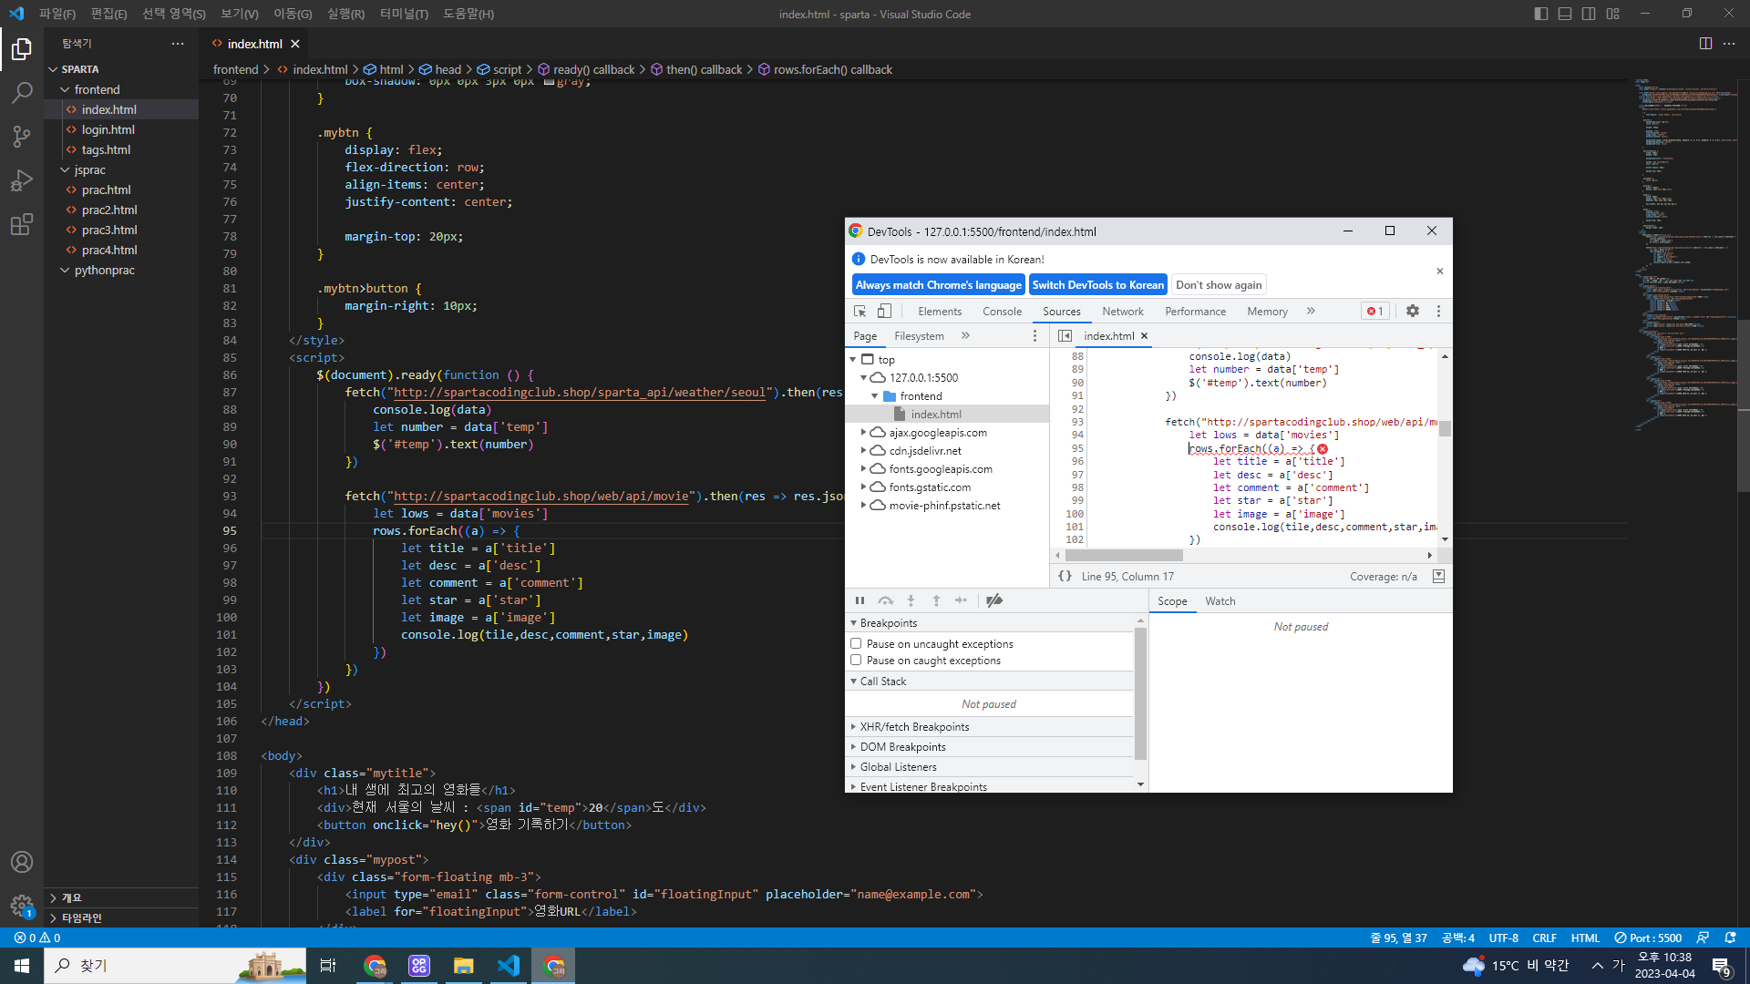The height and width of the screenshot is (984, 1750).
Task: Toggle the DevTools navigator sidebar
Action: pos(1065,336)
